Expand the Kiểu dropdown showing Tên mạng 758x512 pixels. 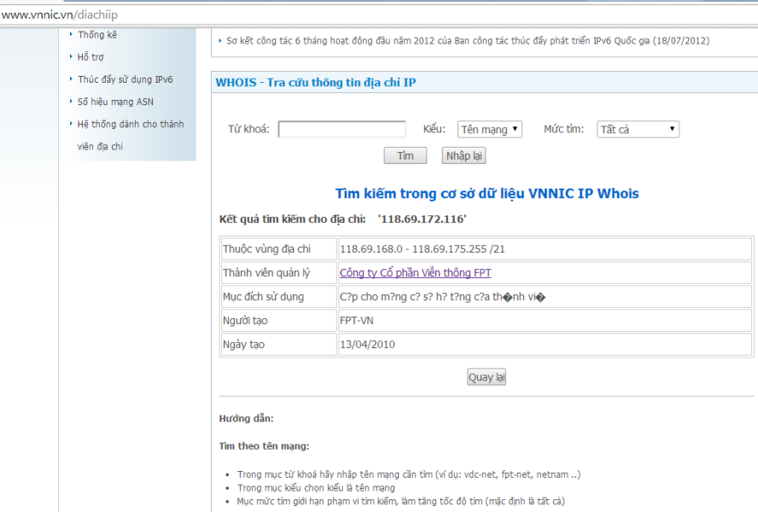(489, 130)
